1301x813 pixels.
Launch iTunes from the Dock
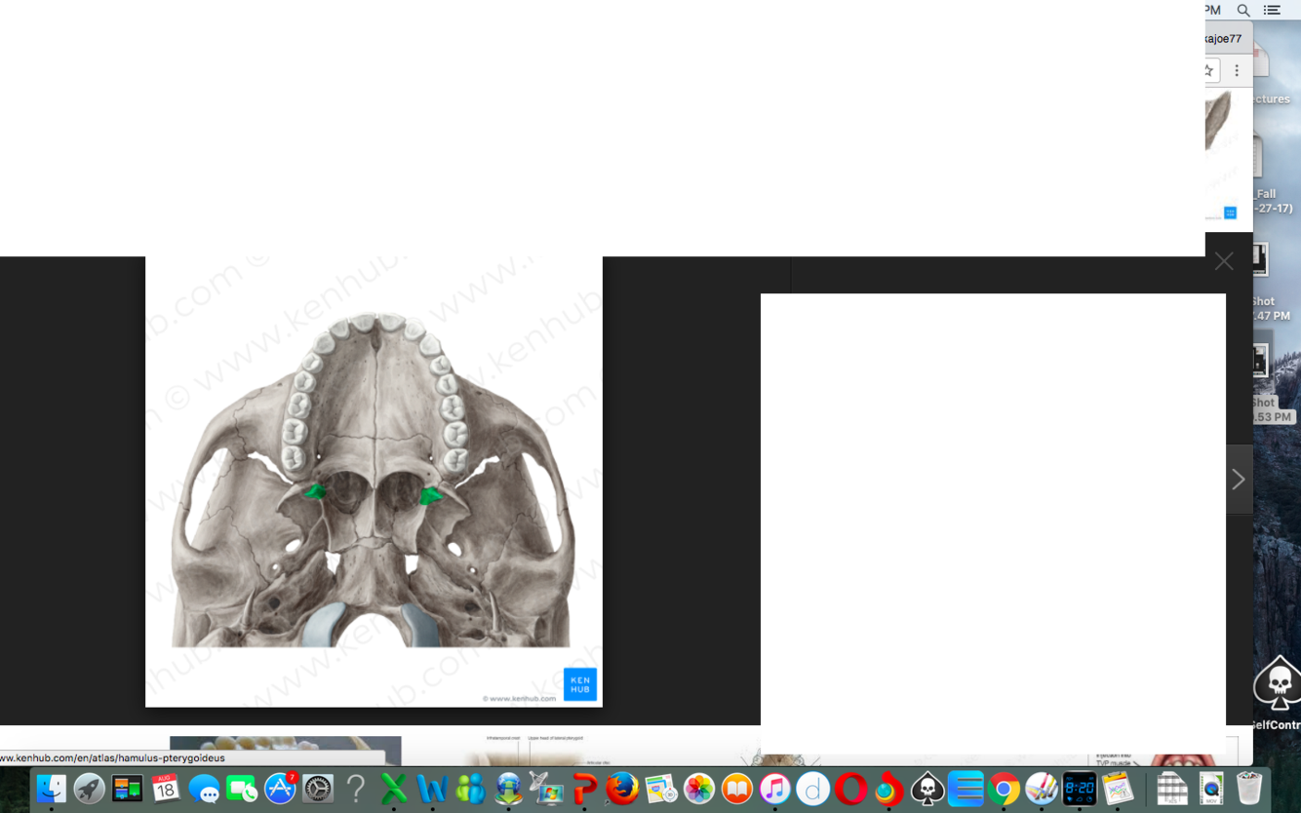(x=774, y=788)
